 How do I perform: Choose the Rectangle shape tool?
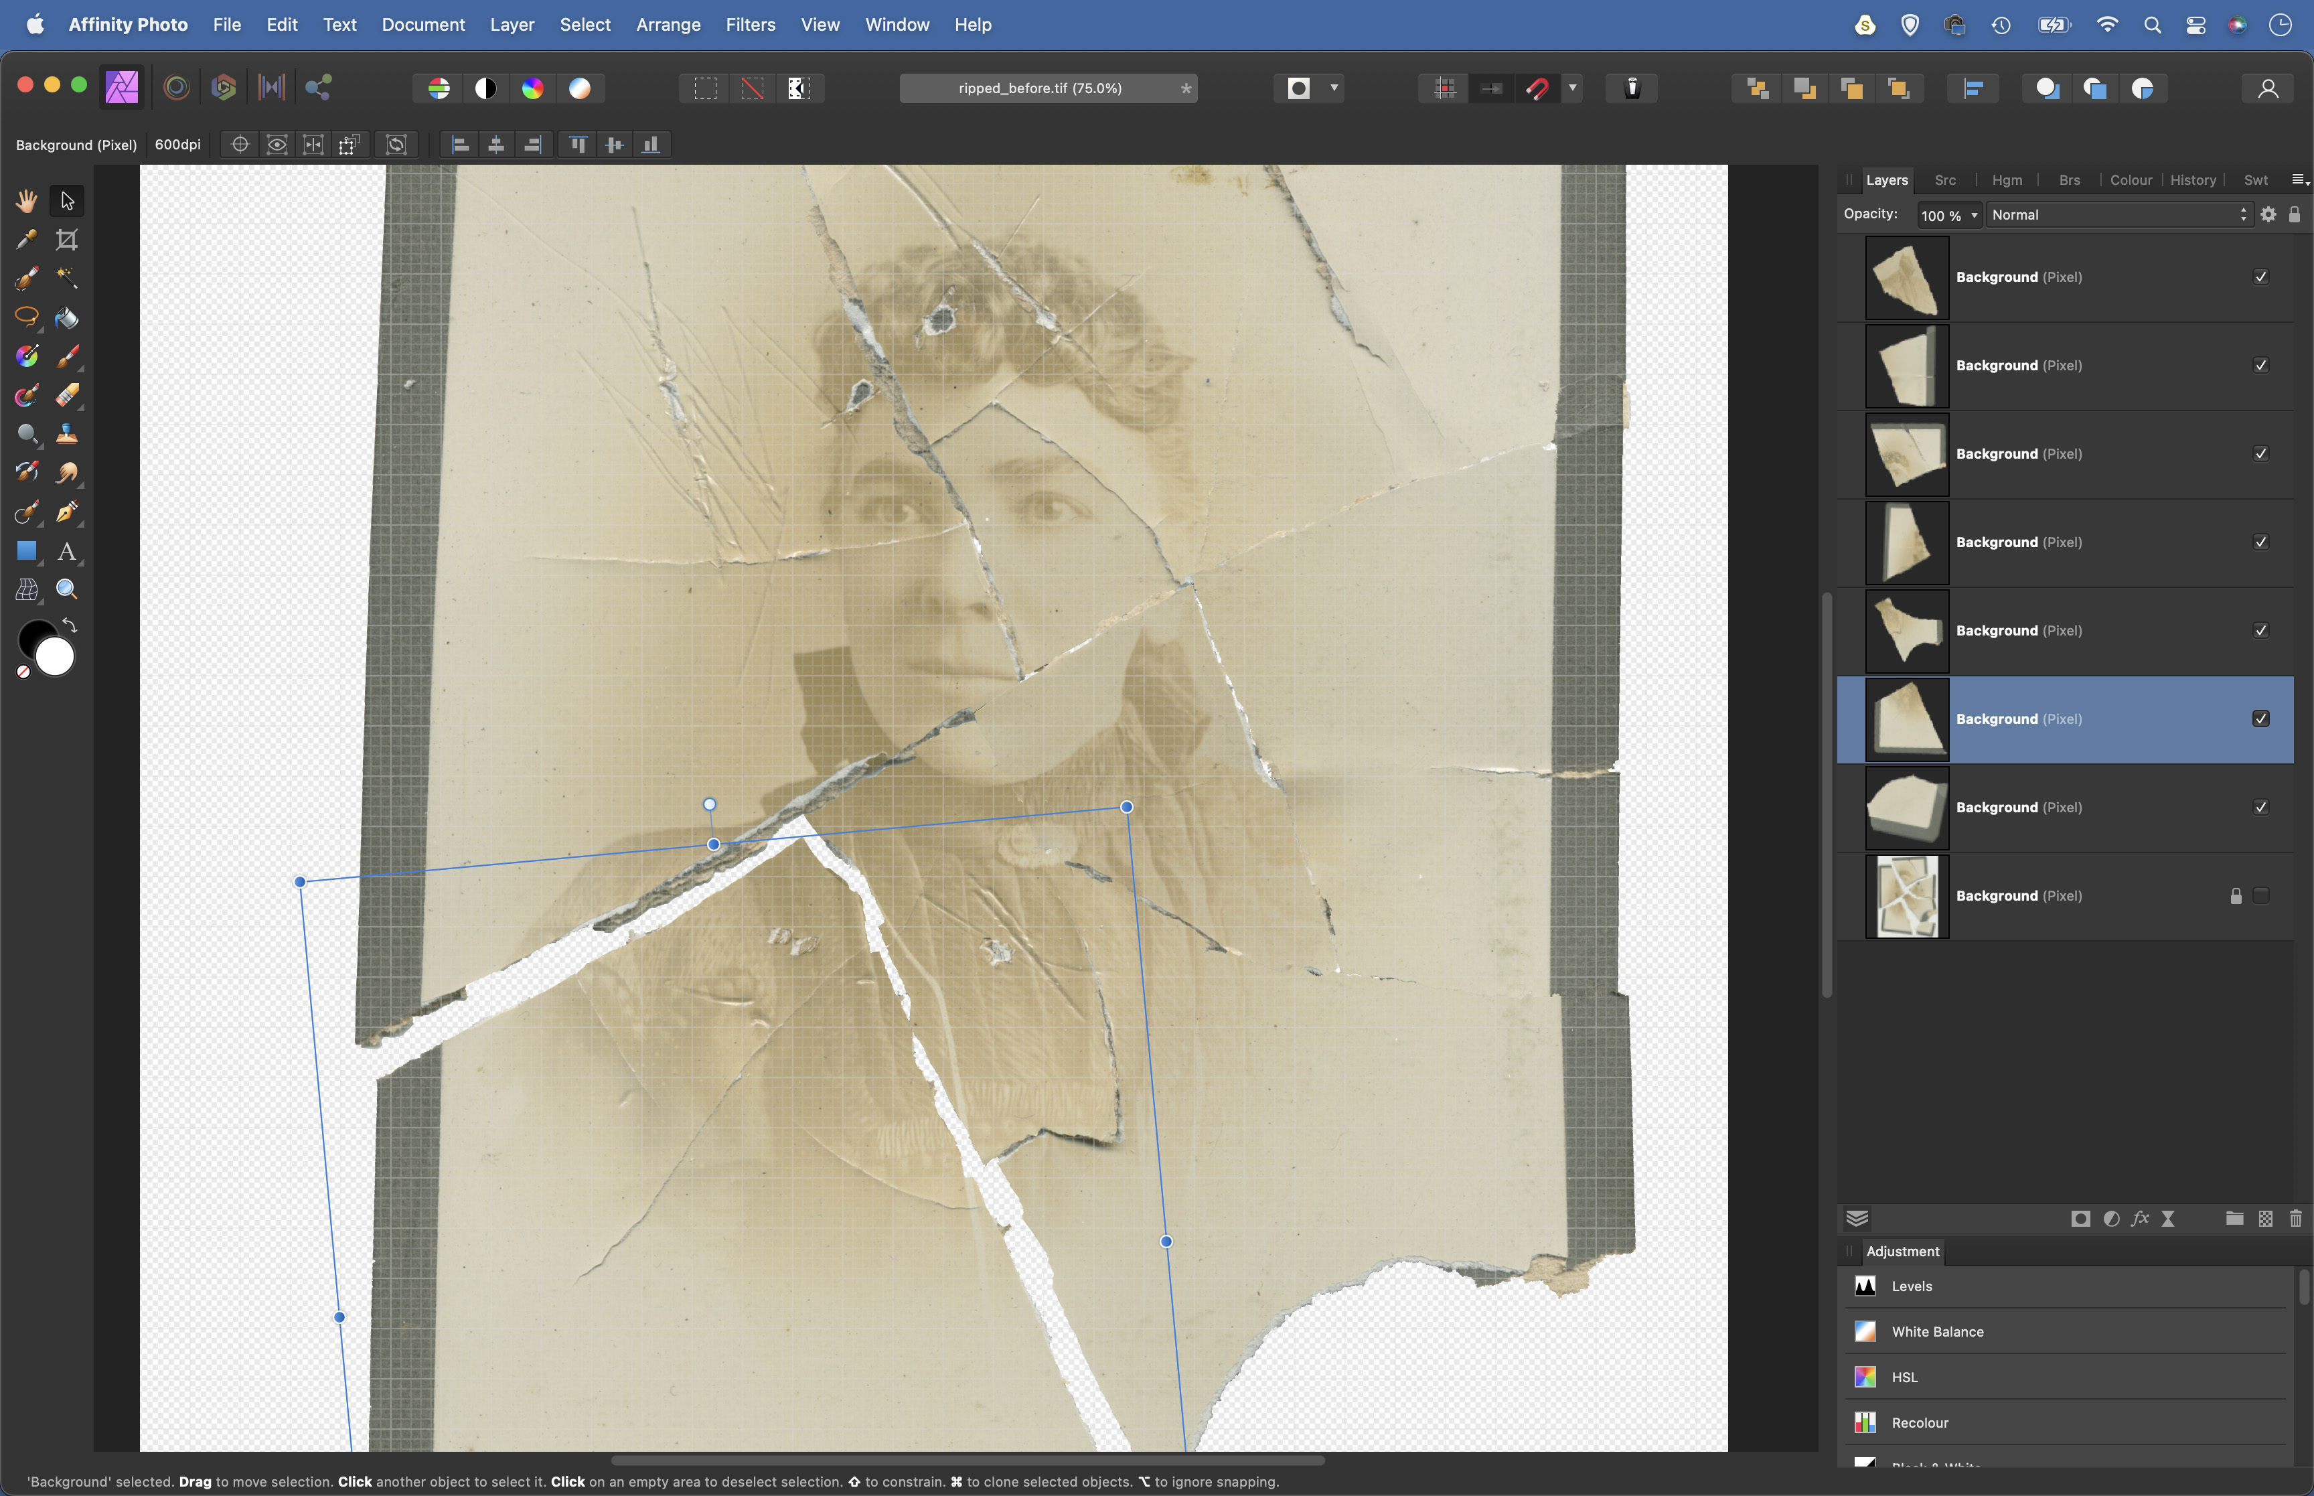pyautogui.click(x=26, y=551)
